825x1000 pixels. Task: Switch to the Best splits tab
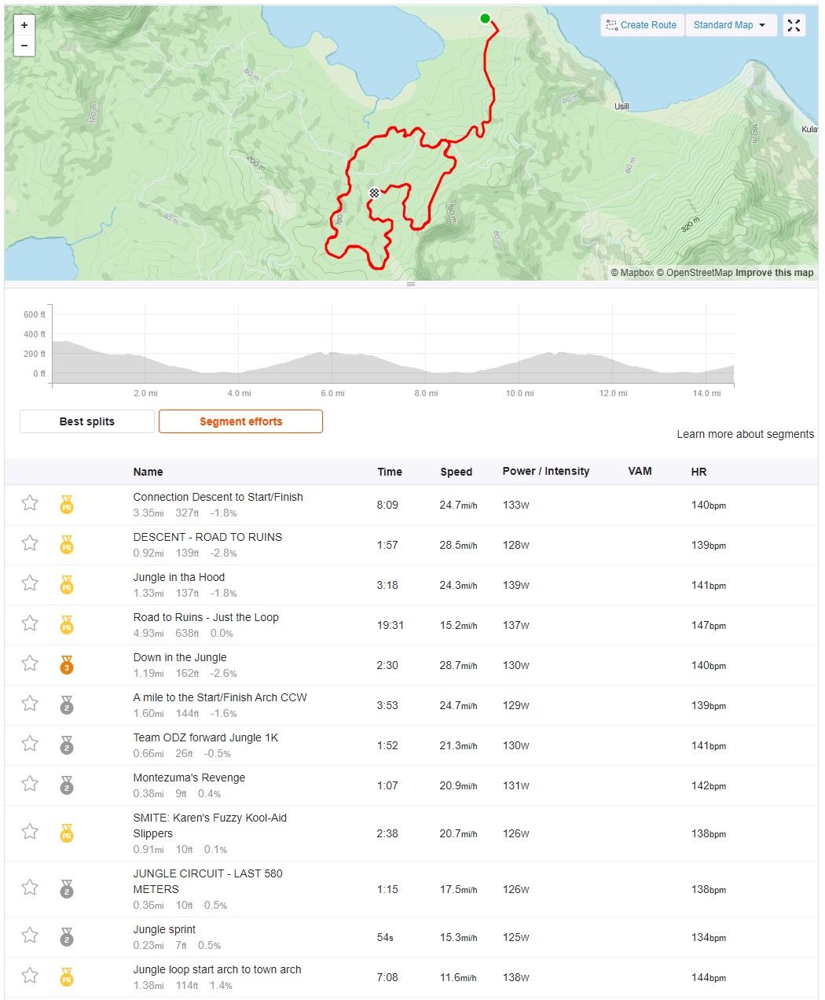[x=87, y=421]
